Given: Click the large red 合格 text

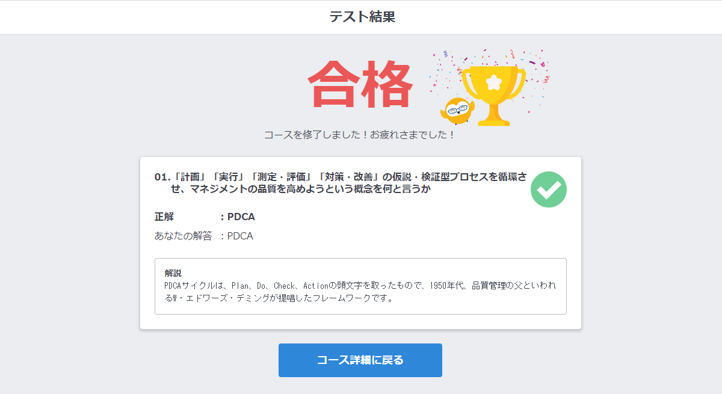Looking at the screenshot, I should pos(360,84).
